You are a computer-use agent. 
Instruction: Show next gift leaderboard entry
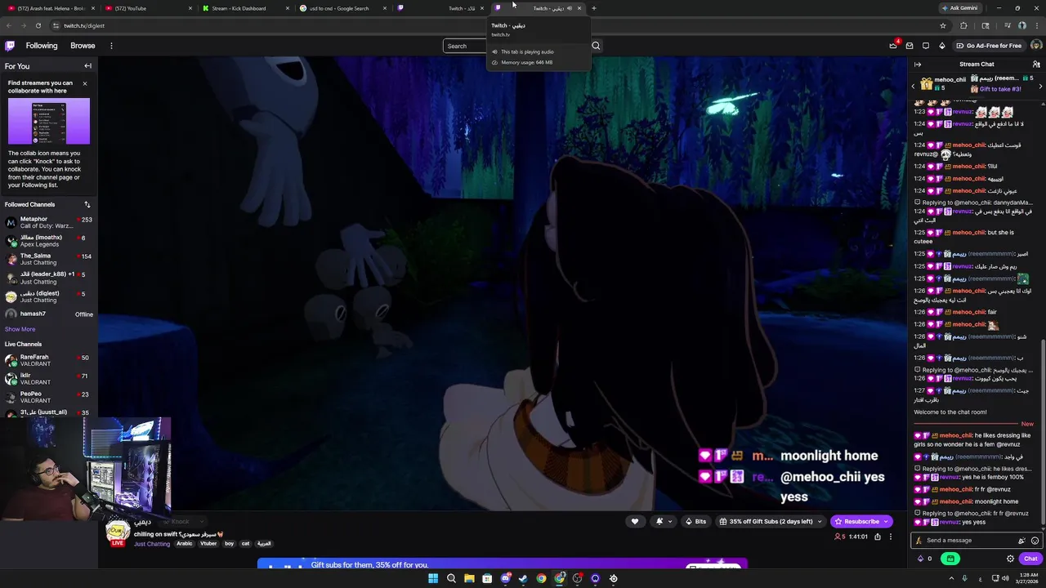pos(1040,86)
